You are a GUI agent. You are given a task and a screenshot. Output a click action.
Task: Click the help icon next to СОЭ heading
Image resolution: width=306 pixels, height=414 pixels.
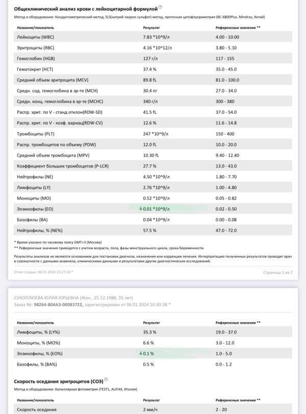click(x=106, y=380)
